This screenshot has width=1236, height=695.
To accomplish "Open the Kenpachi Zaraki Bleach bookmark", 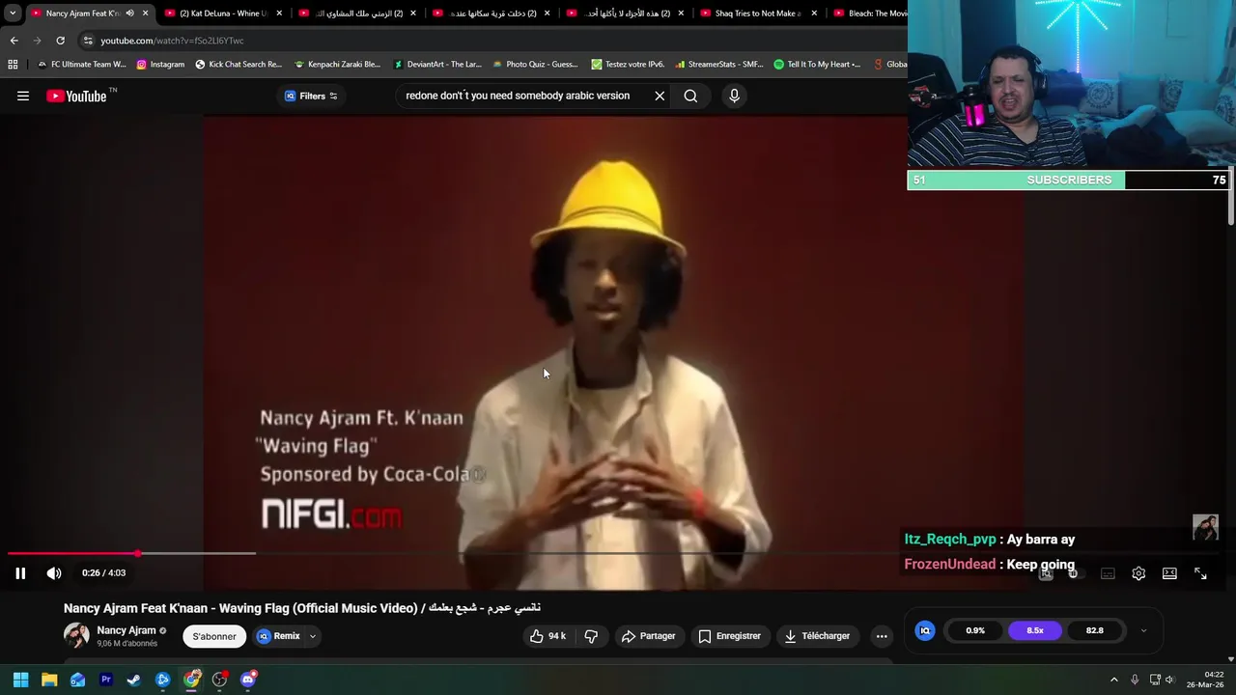I will [337, 65].
